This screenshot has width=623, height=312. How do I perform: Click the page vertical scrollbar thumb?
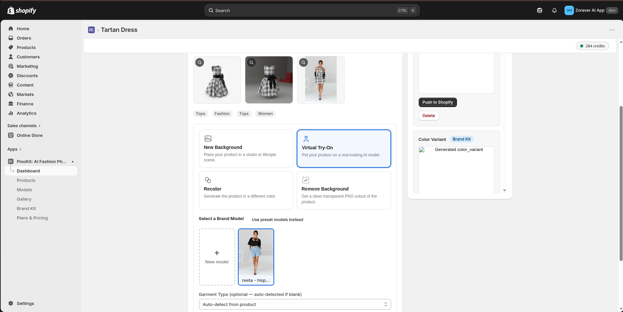coord(621,183)
